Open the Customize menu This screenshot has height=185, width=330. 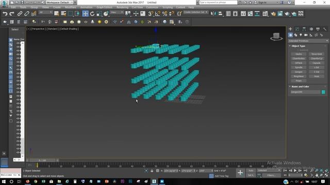[x=152, y=7]
